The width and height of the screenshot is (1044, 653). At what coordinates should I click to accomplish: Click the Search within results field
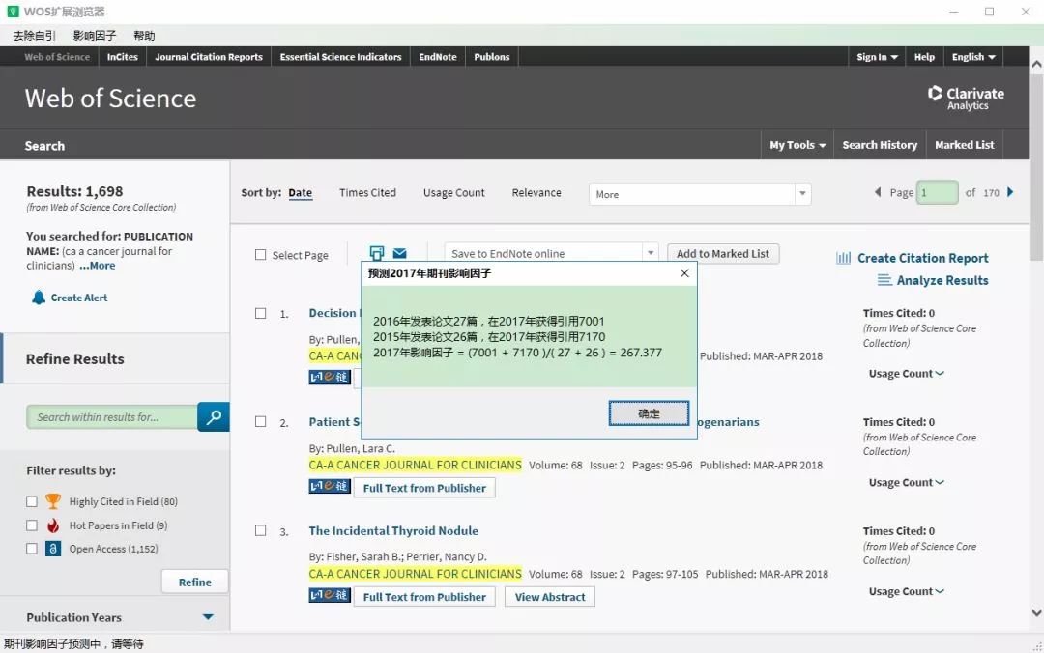click(111, 417)
